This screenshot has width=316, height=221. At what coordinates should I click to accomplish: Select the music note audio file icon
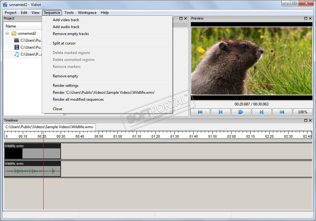[17, 54]
